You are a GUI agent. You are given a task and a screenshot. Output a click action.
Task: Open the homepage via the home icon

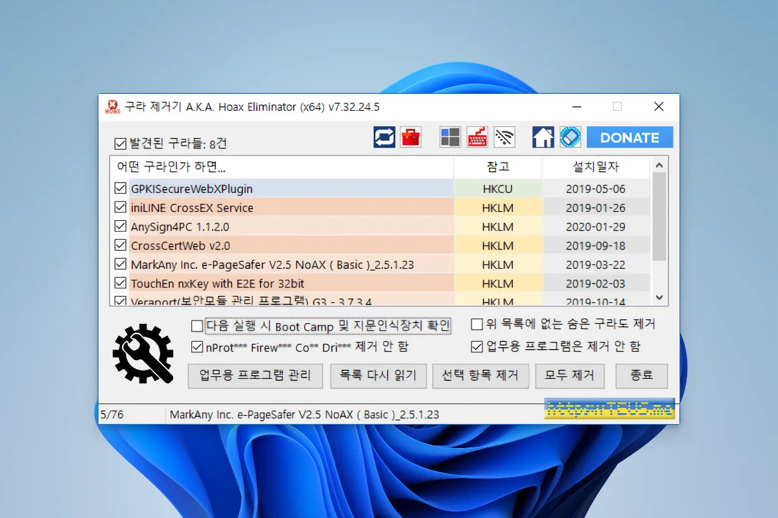543,137
